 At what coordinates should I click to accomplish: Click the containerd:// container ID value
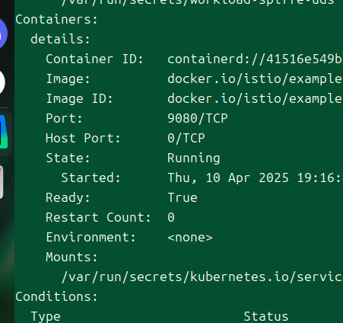(x=255, y=59)
